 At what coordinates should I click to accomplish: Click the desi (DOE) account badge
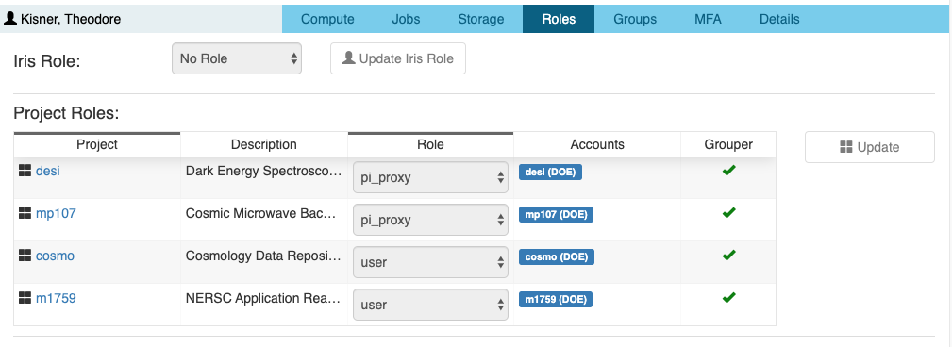[x=551, y=172]
